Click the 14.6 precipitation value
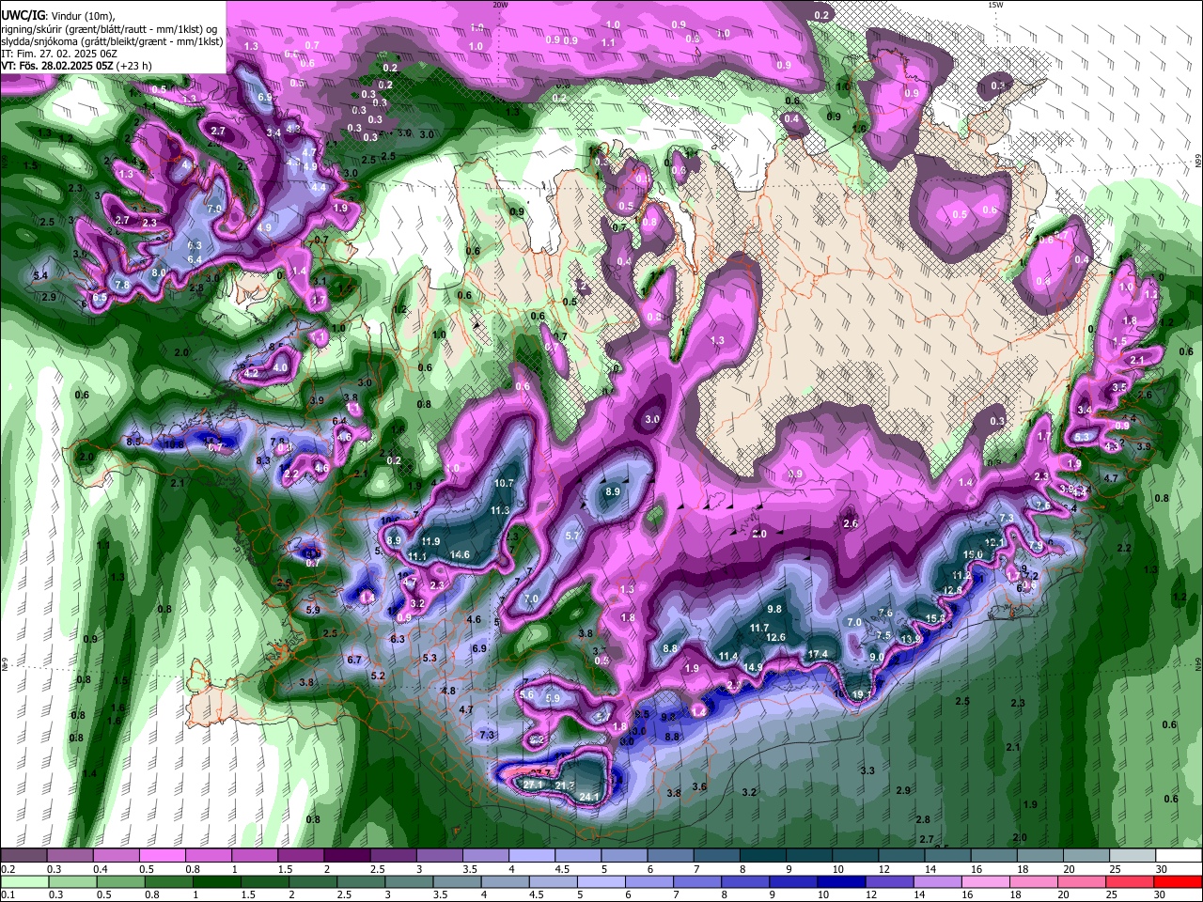 (x=460, y=555)
